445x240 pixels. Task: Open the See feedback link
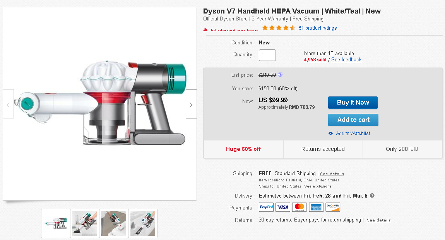click(346, 60)
